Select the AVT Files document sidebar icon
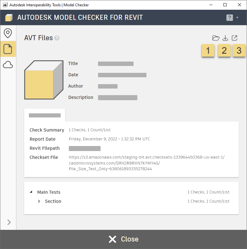 pos(8,49)
